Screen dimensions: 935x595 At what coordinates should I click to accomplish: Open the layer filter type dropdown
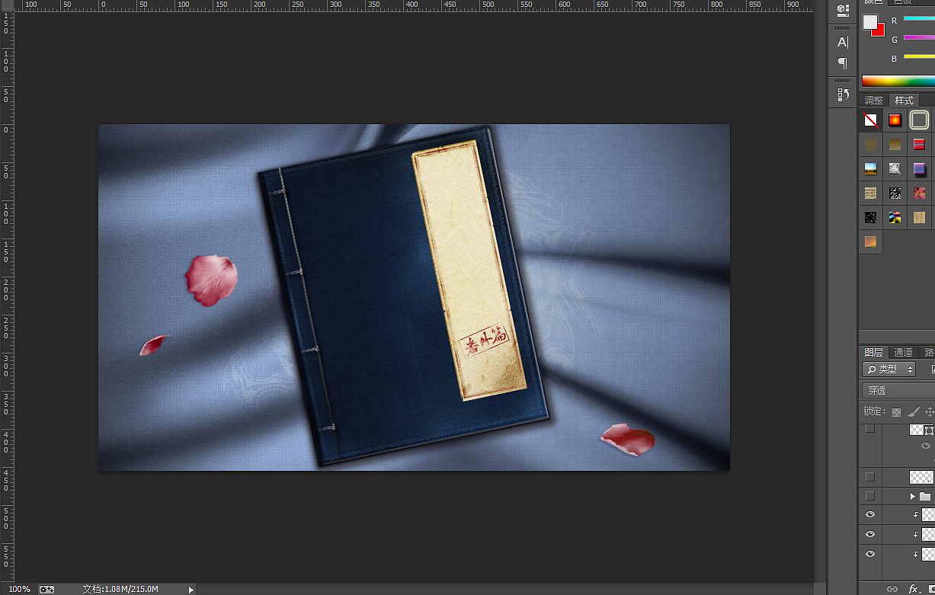click(x=889, y=369)
